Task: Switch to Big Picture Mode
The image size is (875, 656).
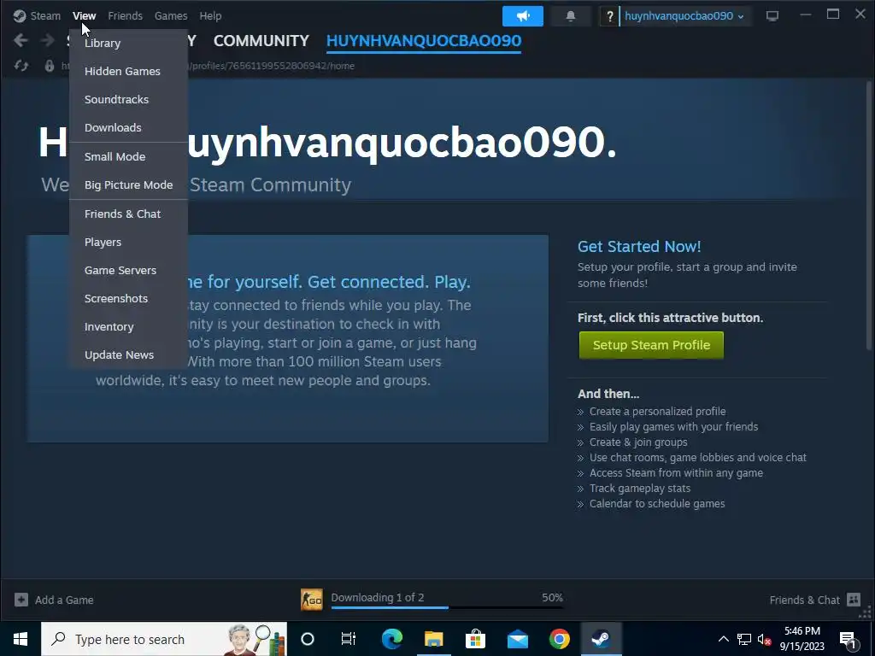Action: pyautogui.click(x=128, y=184)
